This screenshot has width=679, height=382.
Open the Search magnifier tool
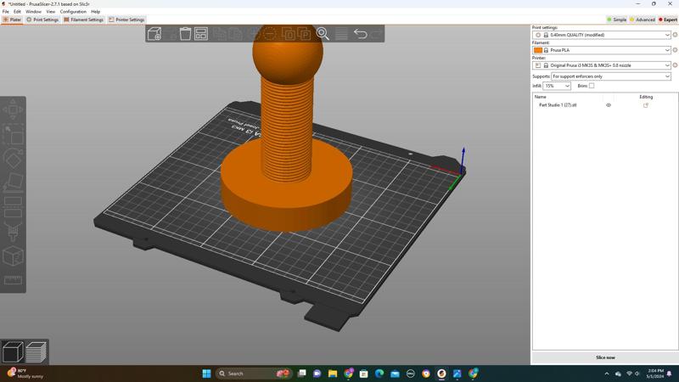[323, 34]
